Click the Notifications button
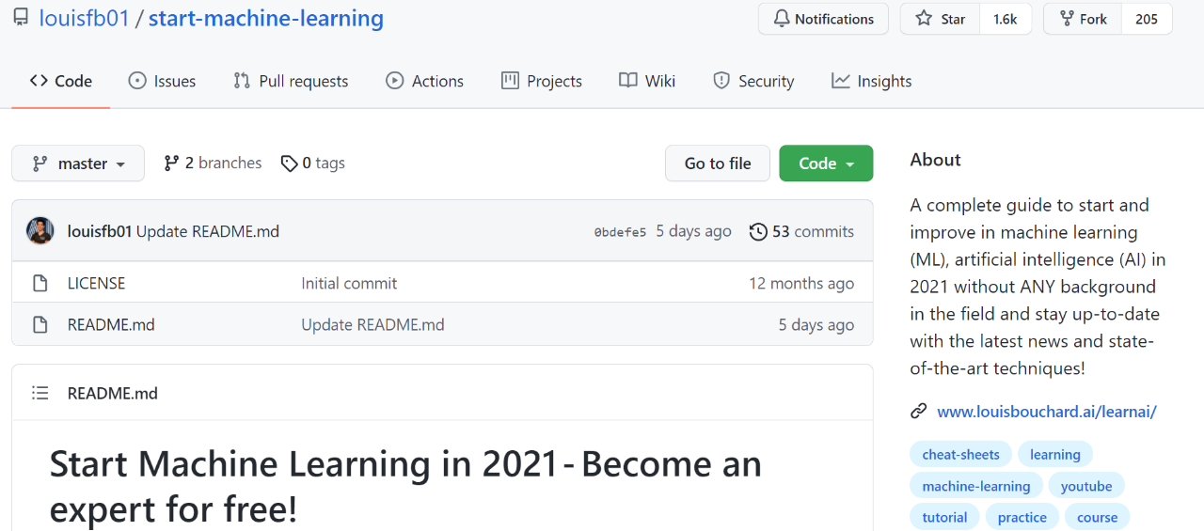 [823, 19]
